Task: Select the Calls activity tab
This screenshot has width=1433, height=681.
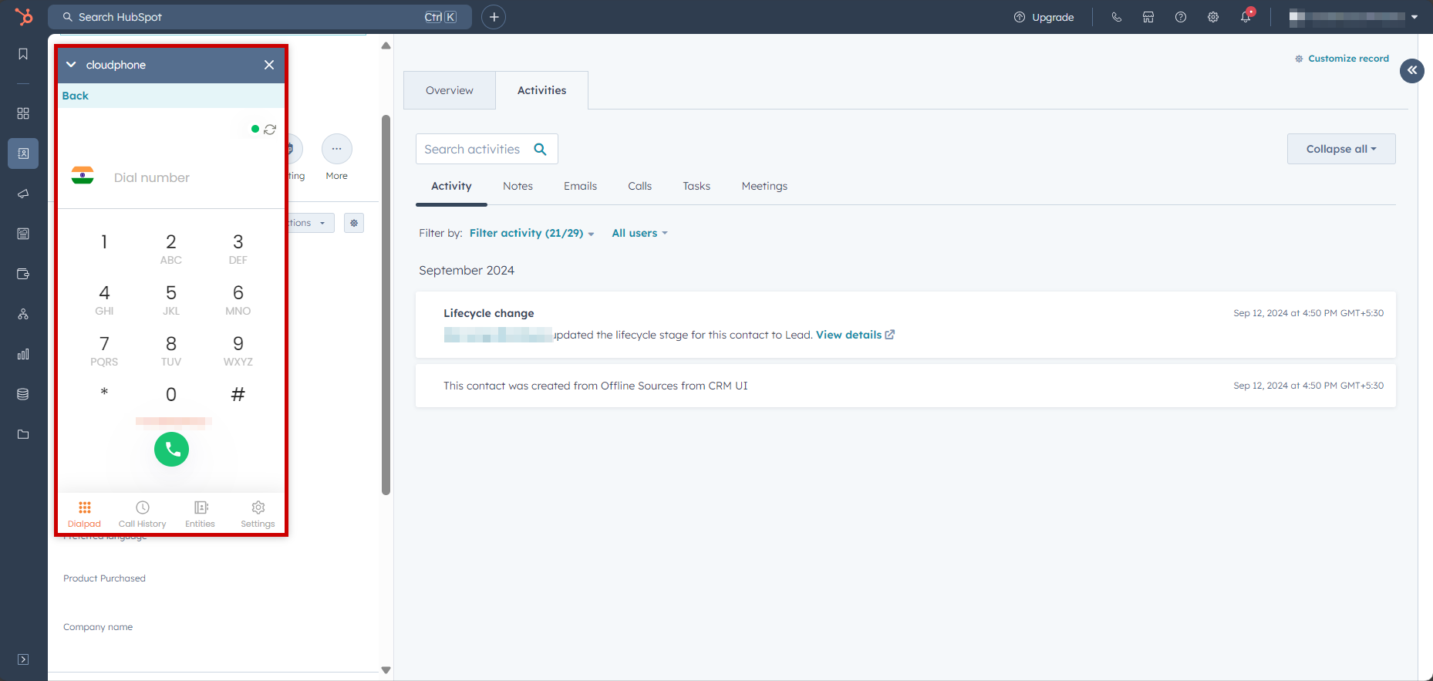Action: (640, 186)
